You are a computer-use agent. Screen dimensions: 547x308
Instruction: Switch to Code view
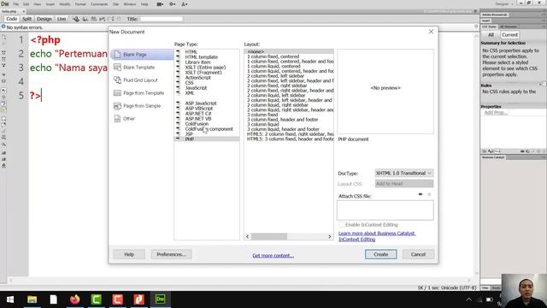(11, 19)
